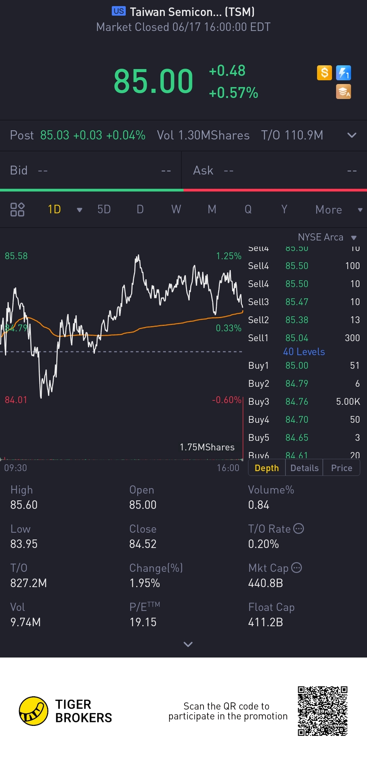
Task: Tap the blue lightning bolt icon
Action: [343, 73]
